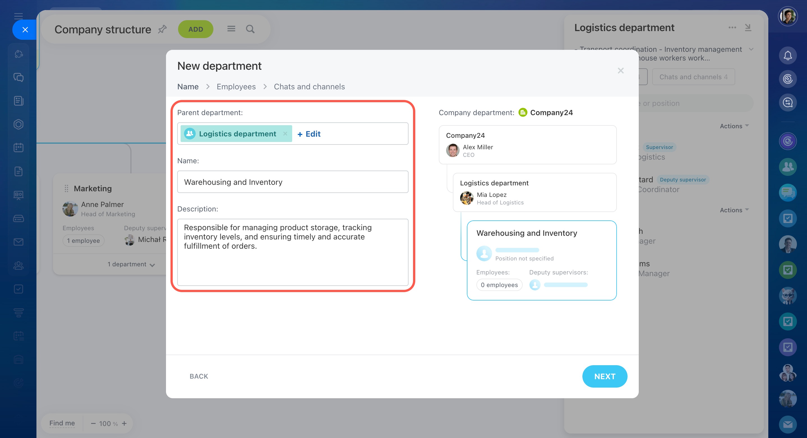Expand the Logistics department description chevron
Image resolution: width=807 pixels, height=438 pixels.
point(751,50)
